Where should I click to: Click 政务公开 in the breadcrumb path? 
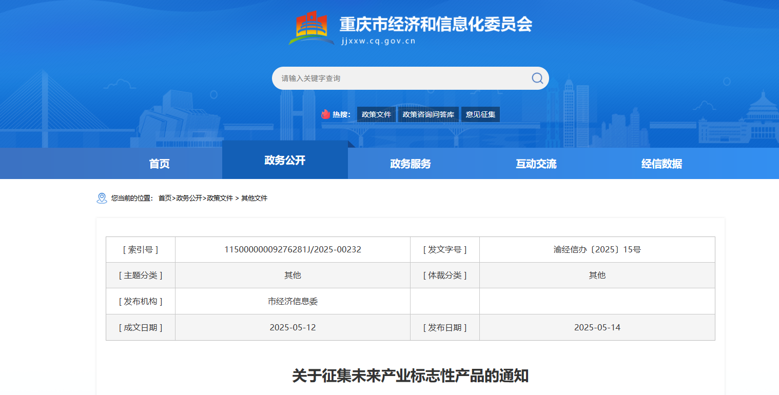point(189,198)
